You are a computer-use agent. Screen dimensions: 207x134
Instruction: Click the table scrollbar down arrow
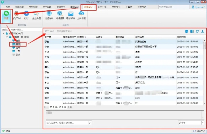(x=205, y=104)
